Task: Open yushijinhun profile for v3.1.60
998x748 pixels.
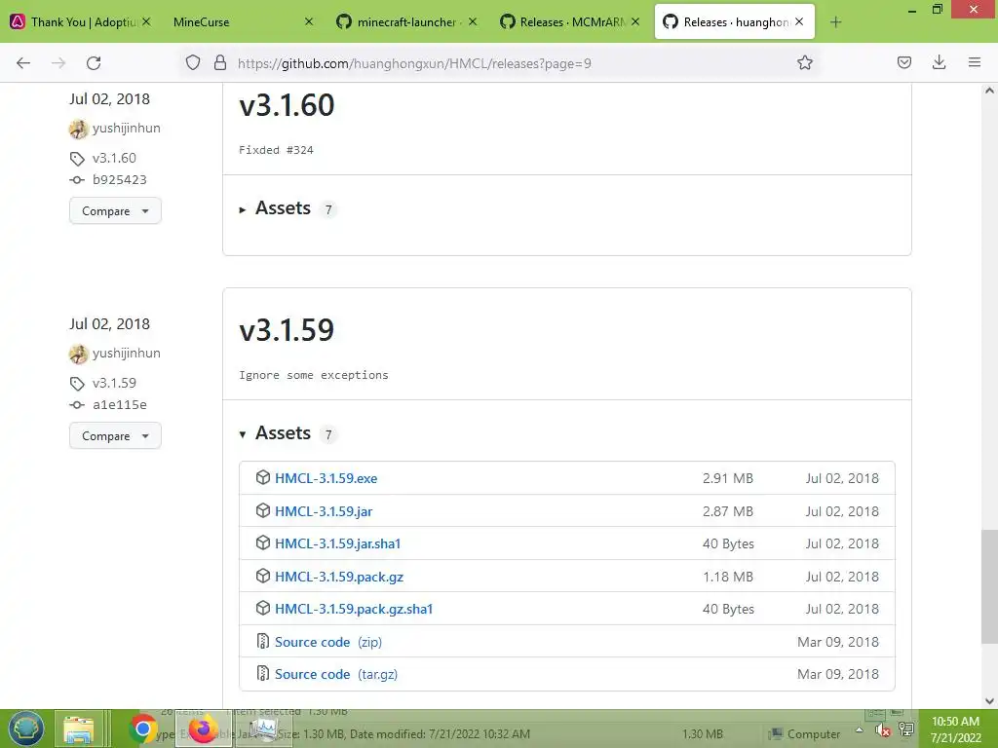Action: [126, 128]
